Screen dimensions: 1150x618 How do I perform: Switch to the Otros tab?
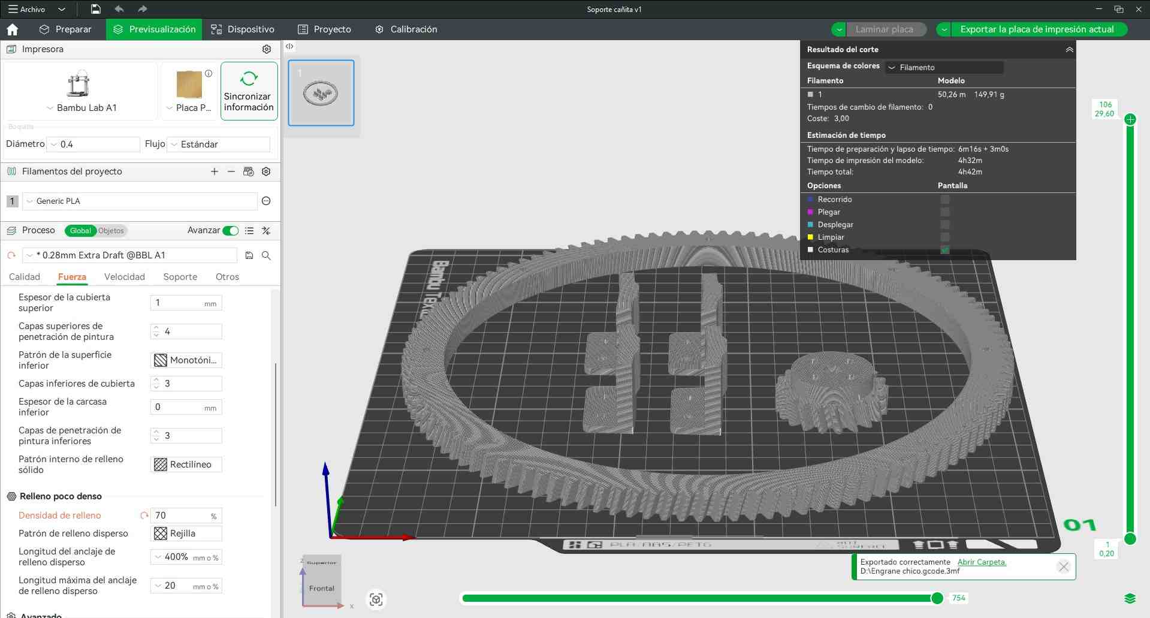[x=227, y=277]
